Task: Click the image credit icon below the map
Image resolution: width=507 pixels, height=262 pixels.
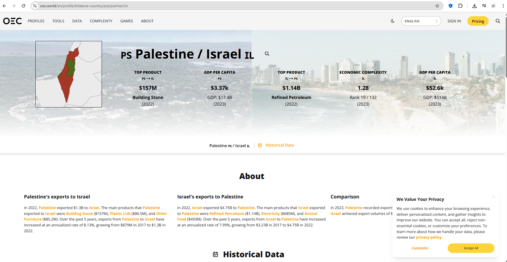Action: 43,119
